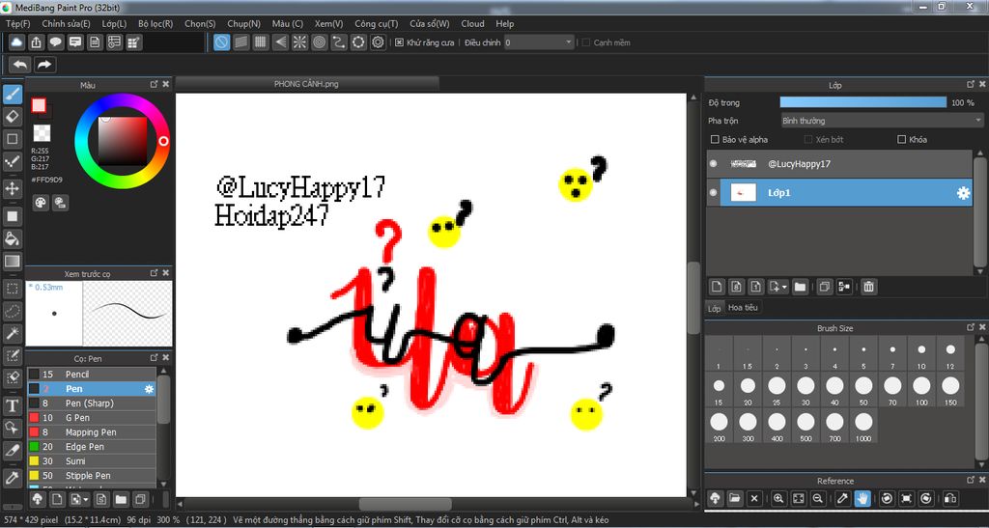Expand the add layer dropdown arrow
This screenshot has height=528, width=989.
click(784, 288)
